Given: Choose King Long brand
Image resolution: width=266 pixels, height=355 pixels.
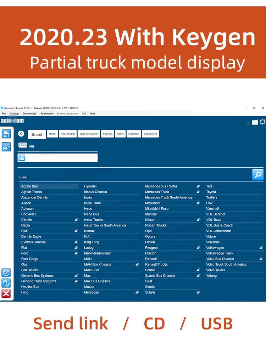Looking at the screenshot, I should coord(111,242).
